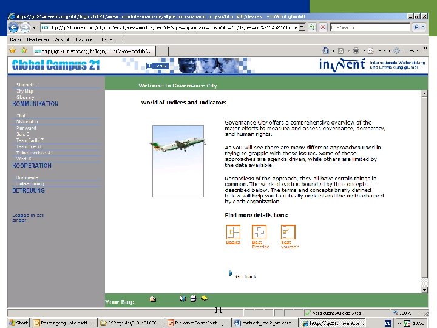
Task: Expand the command bar overflow chevron
Action: click(425, 48)
